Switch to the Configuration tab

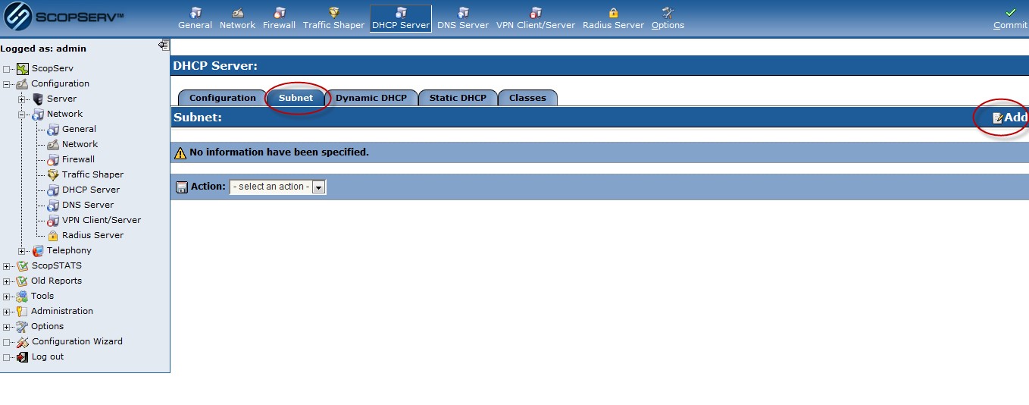[x=222, y=98]
